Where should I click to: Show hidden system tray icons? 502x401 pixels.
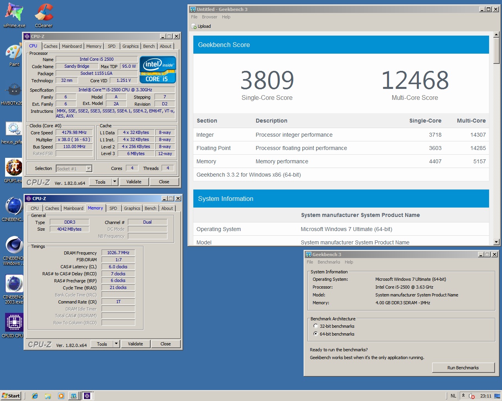coord(463,396)
